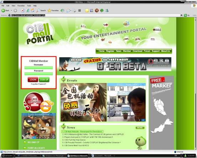Click the page vertical scrollbar
The width and height of the screenshot is (197, 158).
click(196, 83)
